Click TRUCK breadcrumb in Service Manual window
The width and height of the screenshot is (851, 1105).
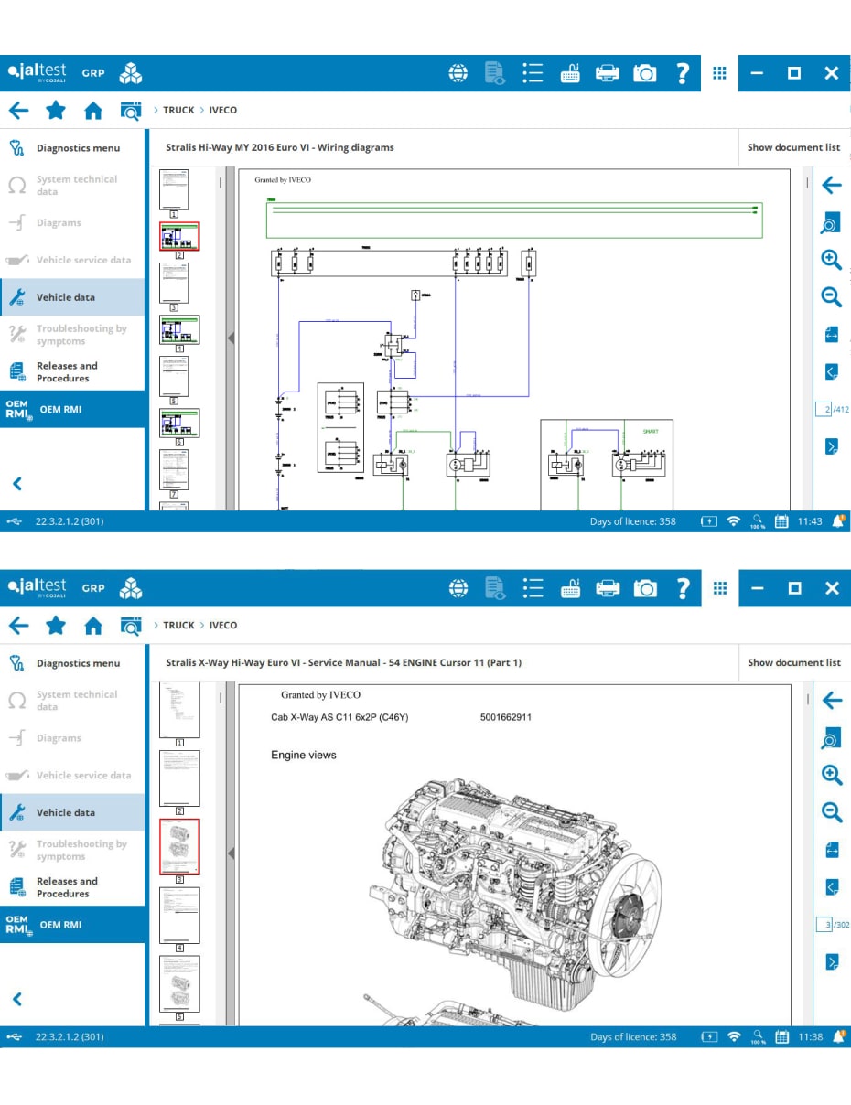178,626
